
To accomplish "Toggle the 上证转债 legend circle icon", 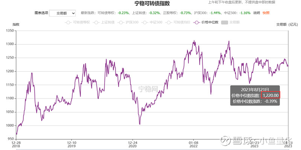I will pos(96,23).
